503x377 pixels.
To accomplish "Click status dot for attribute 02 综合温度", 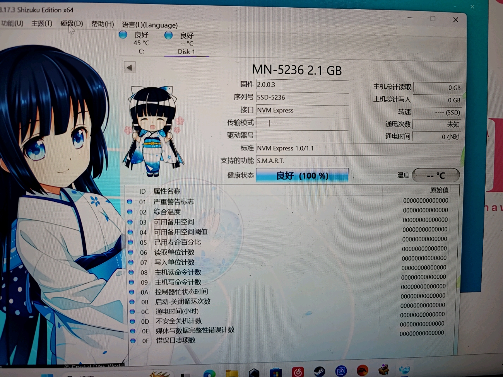I will [130, 212].
